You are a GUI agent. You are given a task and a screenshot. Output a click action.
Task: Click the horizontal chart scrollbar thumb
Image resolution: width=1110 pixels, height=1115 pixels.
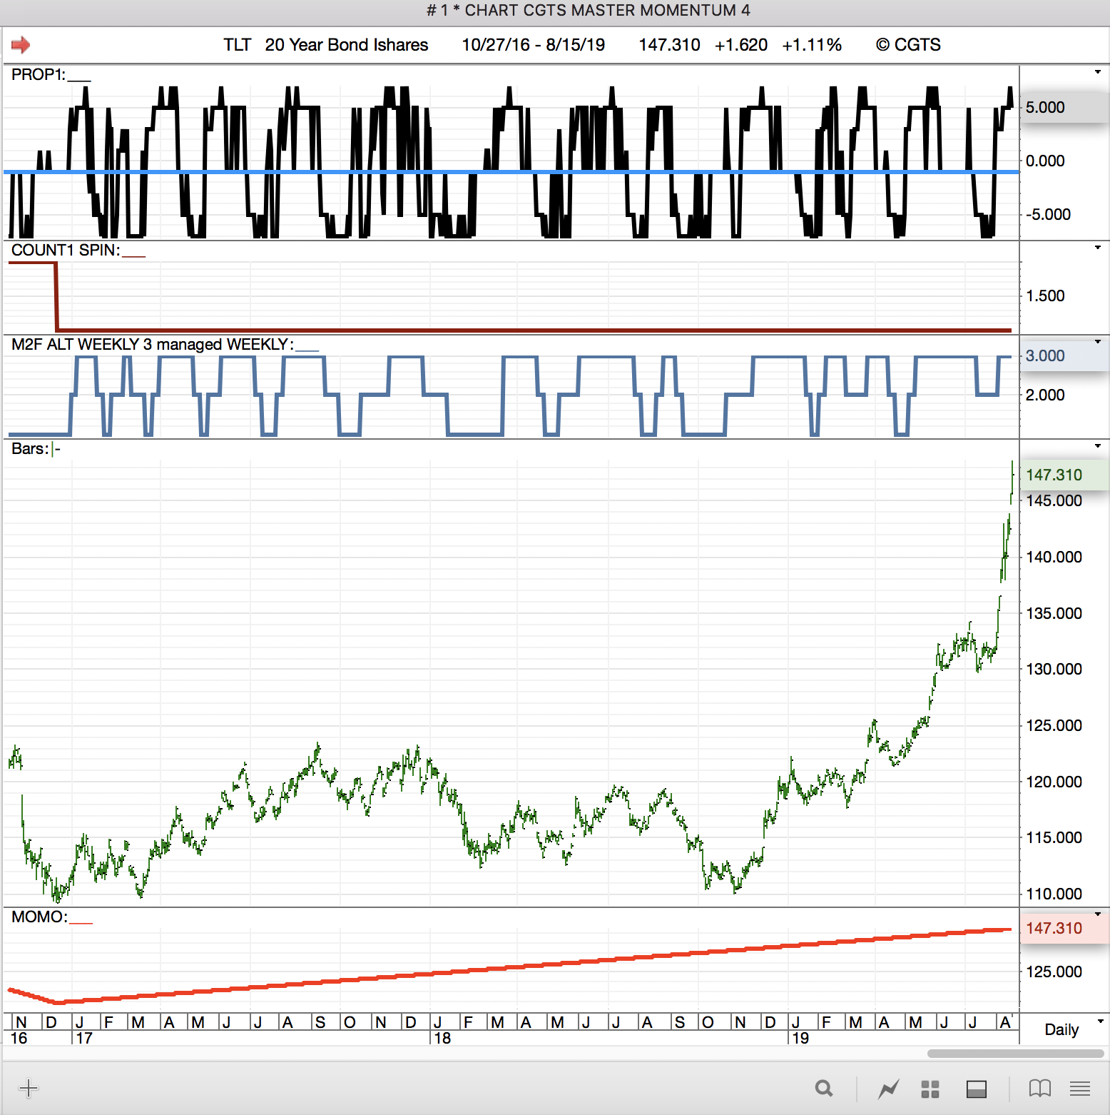pos(1015,1054)
